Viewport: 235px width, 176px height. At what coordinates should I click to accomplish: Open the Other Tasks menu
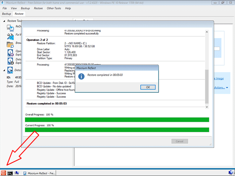[x=54, y=8]
